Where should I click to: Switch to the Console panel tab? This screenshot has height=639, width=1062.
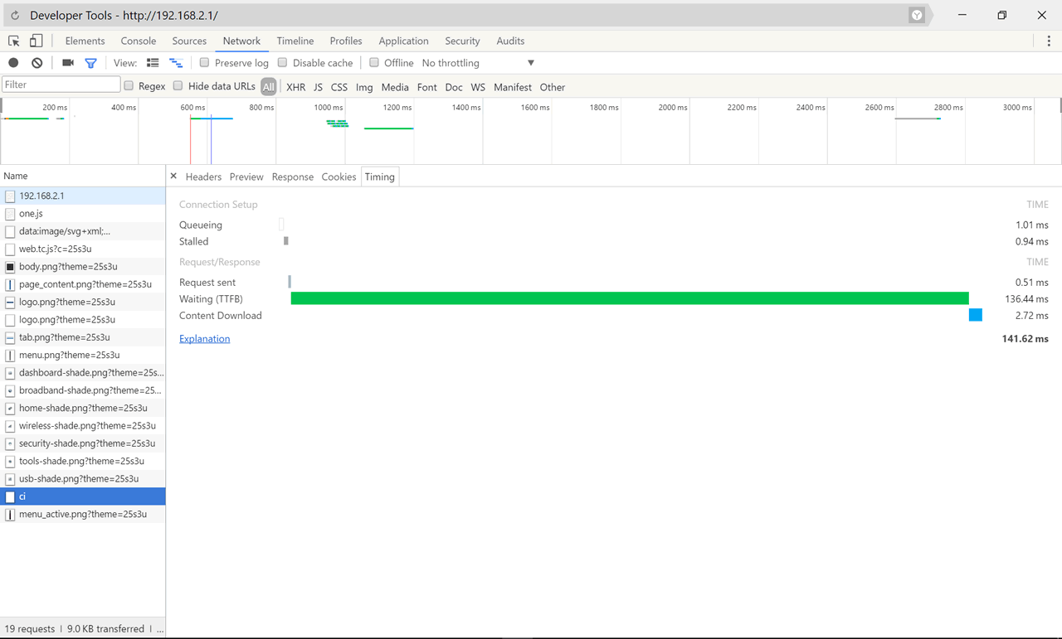139,41
